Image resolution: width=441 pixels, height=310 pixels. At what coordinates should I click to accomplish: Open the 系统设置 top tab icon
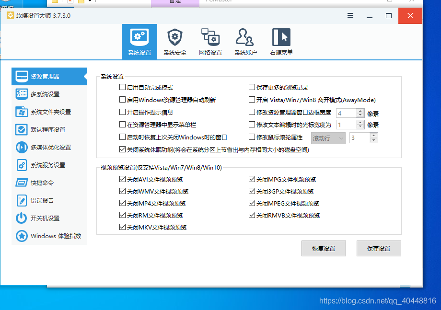pyautogui.click(x=139, y=37)
